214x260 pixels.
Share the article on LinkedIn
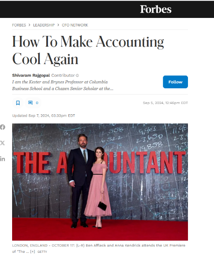[x=2, y=159]
